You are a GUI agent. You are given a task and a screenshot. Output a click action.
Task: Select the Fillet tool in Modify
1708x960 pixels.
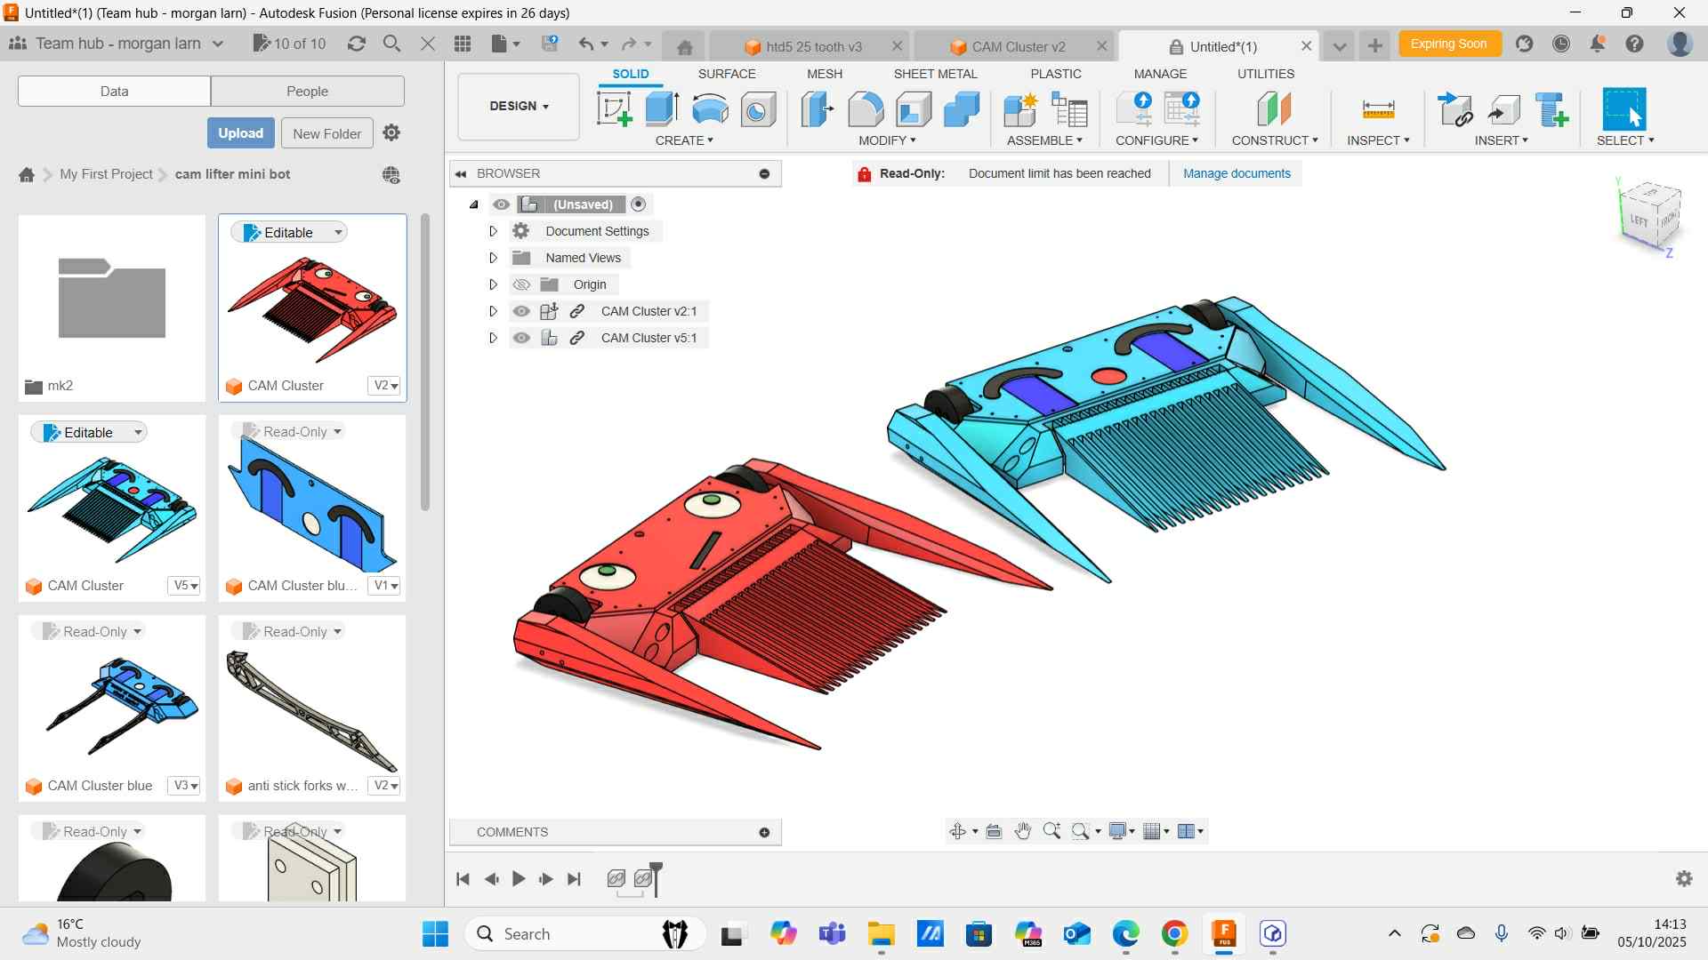pos(865,109)
